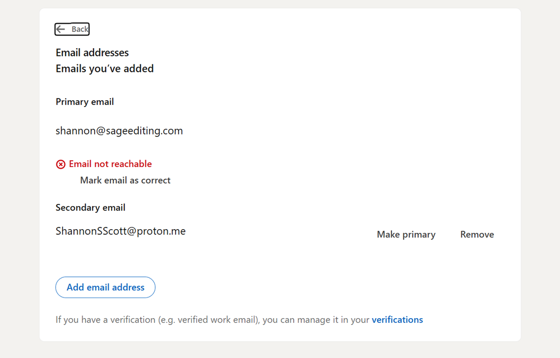Acknowledge the Email not reachable warning
The height and width of the screenshot is (358, 560).
pyautogui.click(x=125, y=180)
